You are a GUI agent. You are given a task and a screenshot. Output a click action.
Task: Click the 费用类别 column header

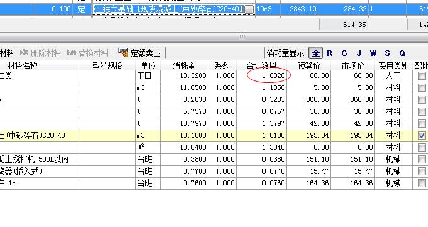pos(393,65)
